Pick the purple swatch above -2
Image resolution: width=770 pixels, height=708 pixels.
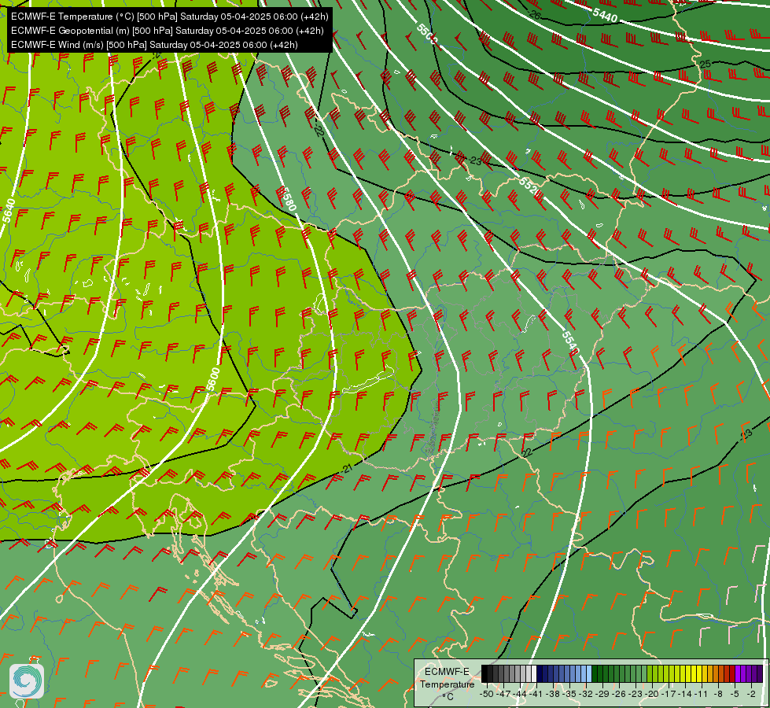coord(749,673)
